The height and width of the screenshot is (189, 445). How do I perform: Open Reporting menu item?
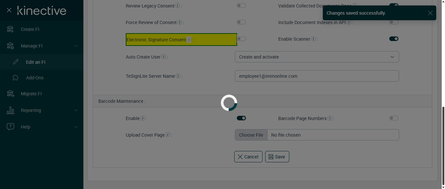pyautogui.click(x=42, y=110)
